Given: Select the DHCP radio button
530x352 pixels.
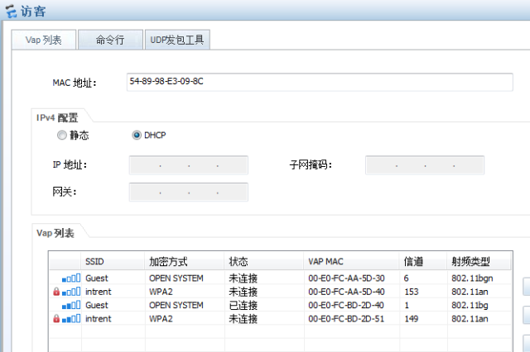Looking at the screenshot, I should pos(137,136).
